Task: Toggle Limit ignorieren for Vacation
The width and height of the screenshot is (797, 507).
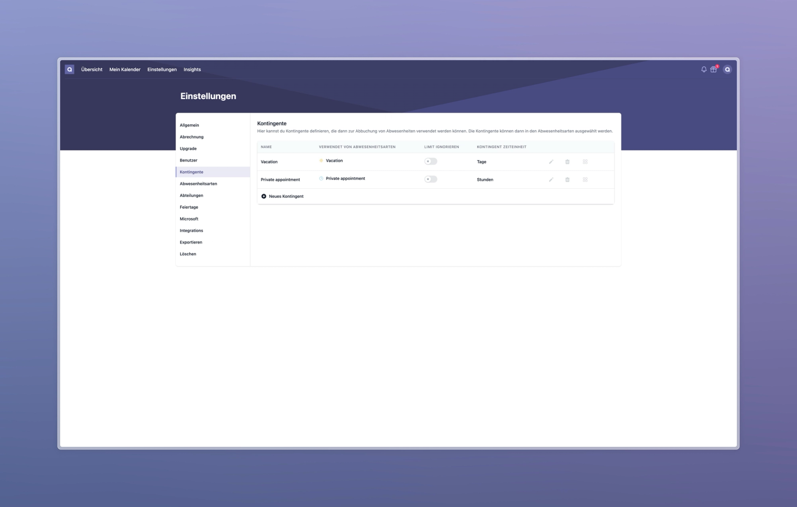Action: (x=430, y=161)
